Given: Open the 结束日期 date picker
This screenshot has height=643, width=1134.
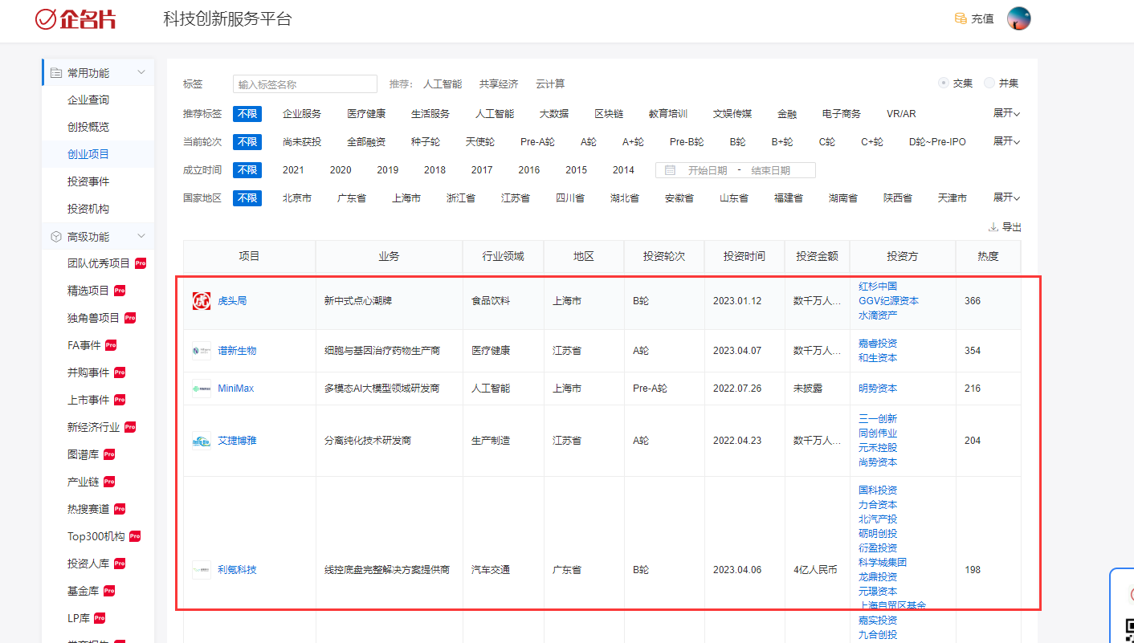Looking at the screenshot, I should (771, 170).
